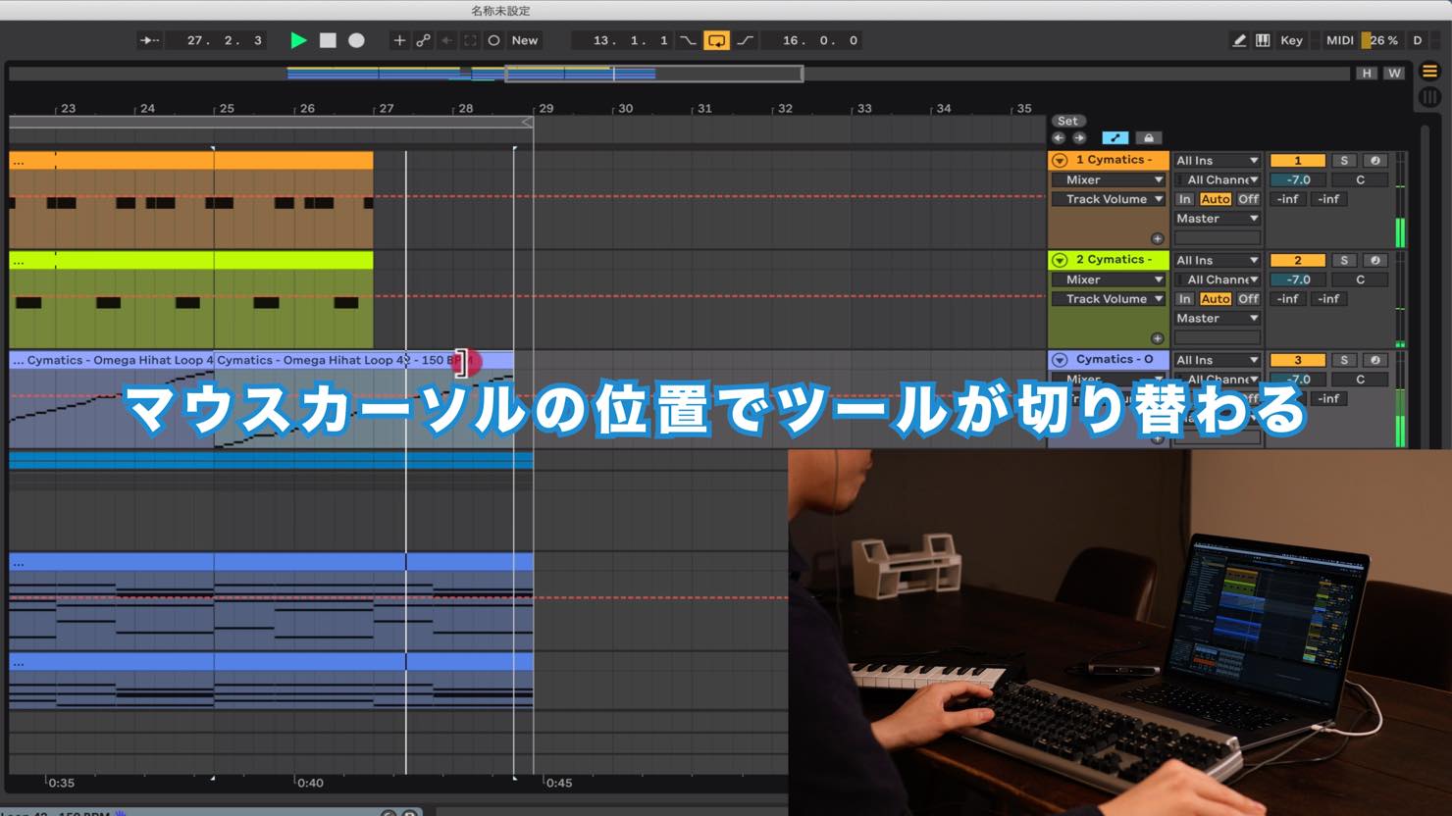
Task: Enable the Automation Arm link icon
Action: [x=423, y=40]
